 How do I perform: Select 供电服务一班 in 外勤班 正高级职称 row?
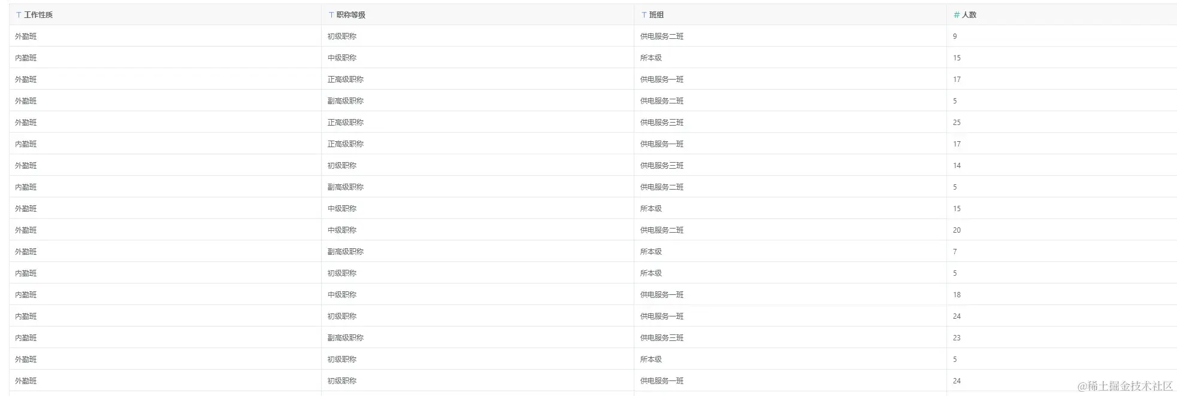coord(662,80)
